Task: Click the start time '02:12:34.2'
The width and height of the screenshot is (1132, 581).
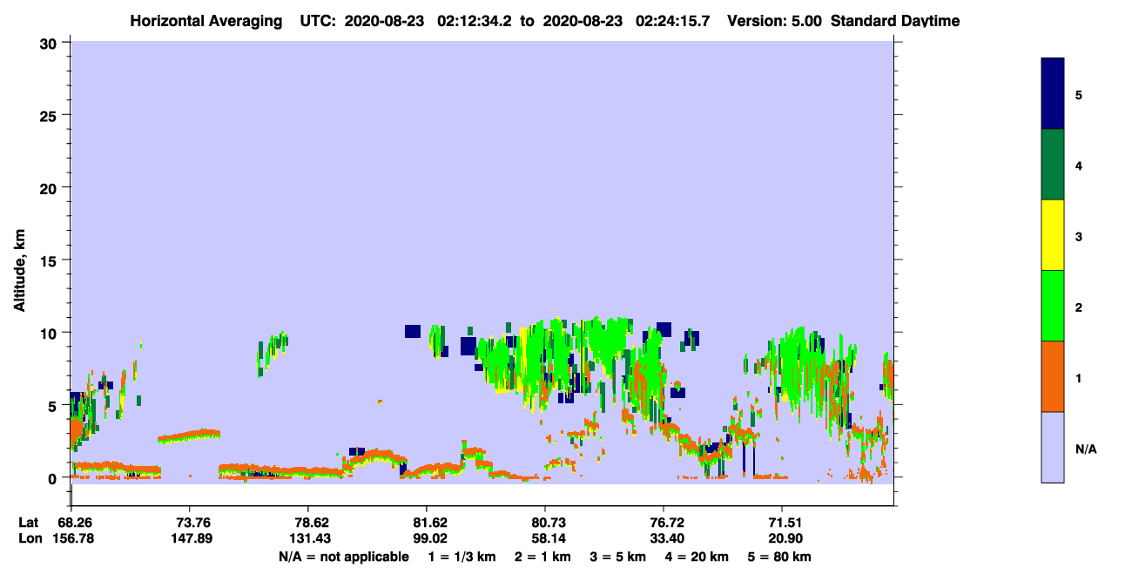Action: 475,21
